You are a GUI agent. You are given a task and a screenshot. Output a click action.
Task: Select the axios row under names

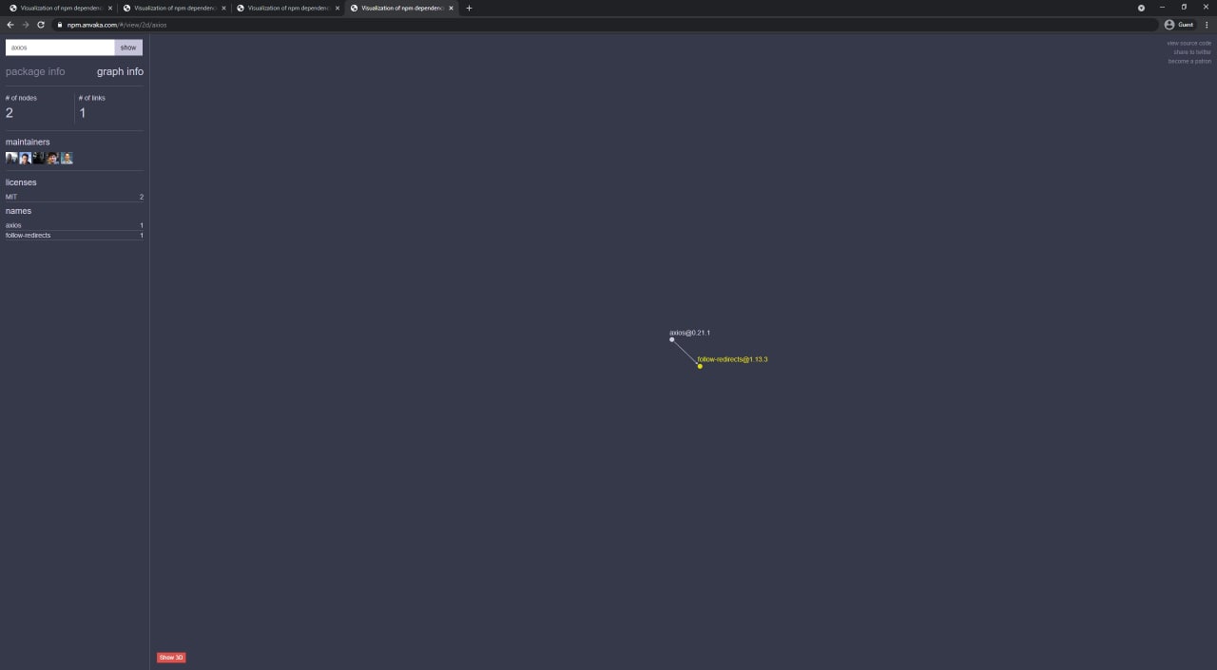74,225
